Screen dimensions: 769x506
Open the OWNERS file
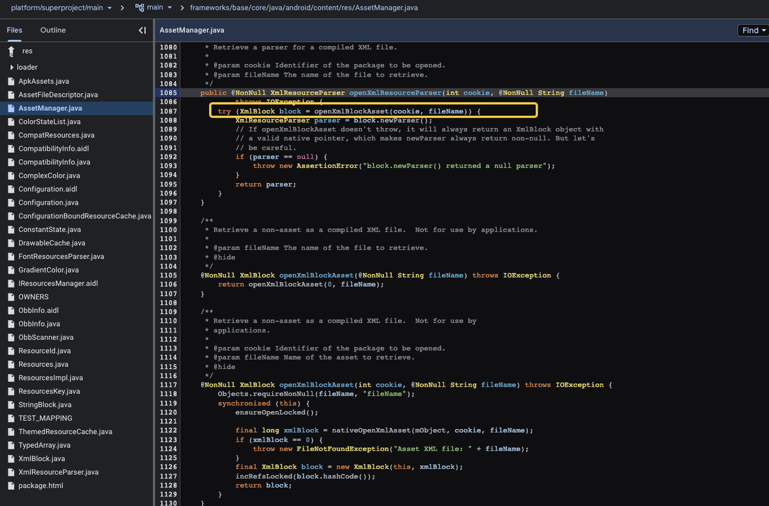[33, 297]
